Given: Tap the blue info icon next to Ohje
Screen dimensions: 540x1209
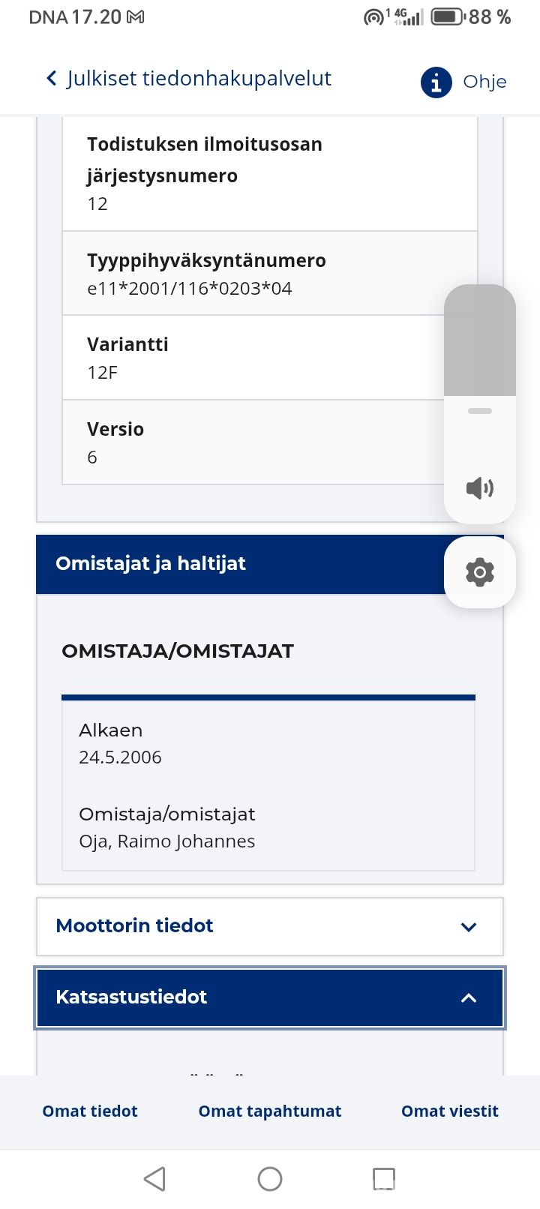Looking at the screenshot, I should (x=436, y=82).
